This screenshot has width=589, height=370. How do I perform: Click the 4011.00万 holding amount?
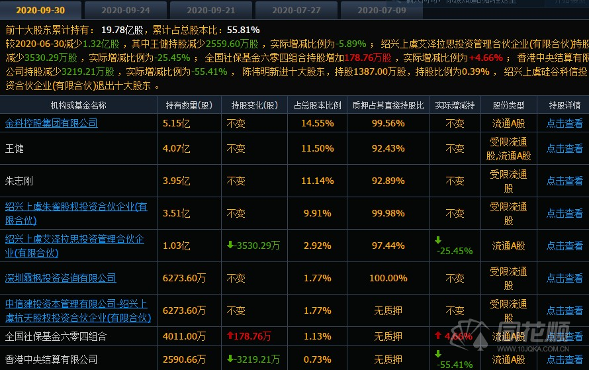click(184, 336)
